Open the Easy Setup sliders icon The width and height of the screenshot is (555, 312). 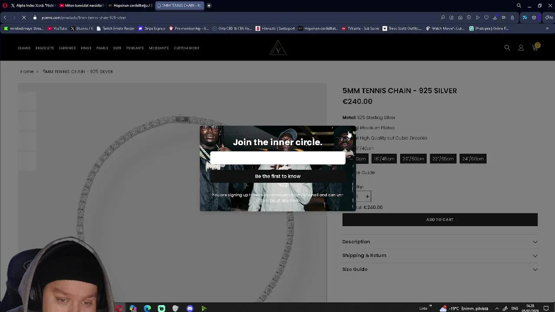(x=503, y=17)
